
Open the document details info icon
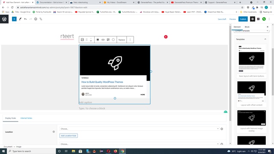pyautogui.click(x=36, y=19)
